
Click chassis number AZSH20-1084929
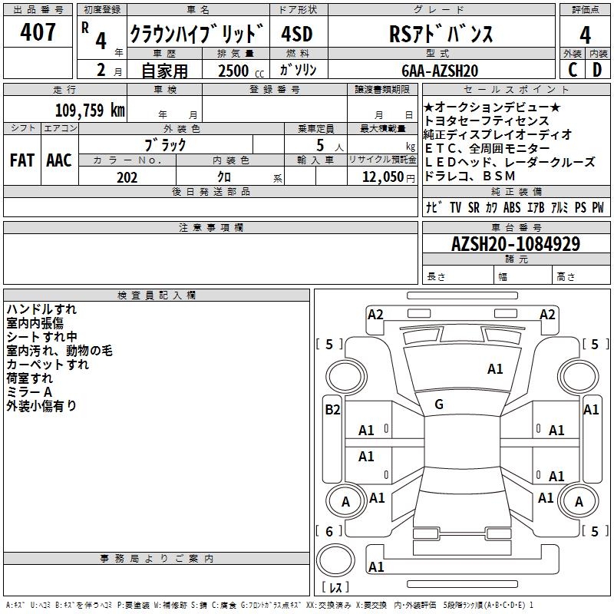516,244
